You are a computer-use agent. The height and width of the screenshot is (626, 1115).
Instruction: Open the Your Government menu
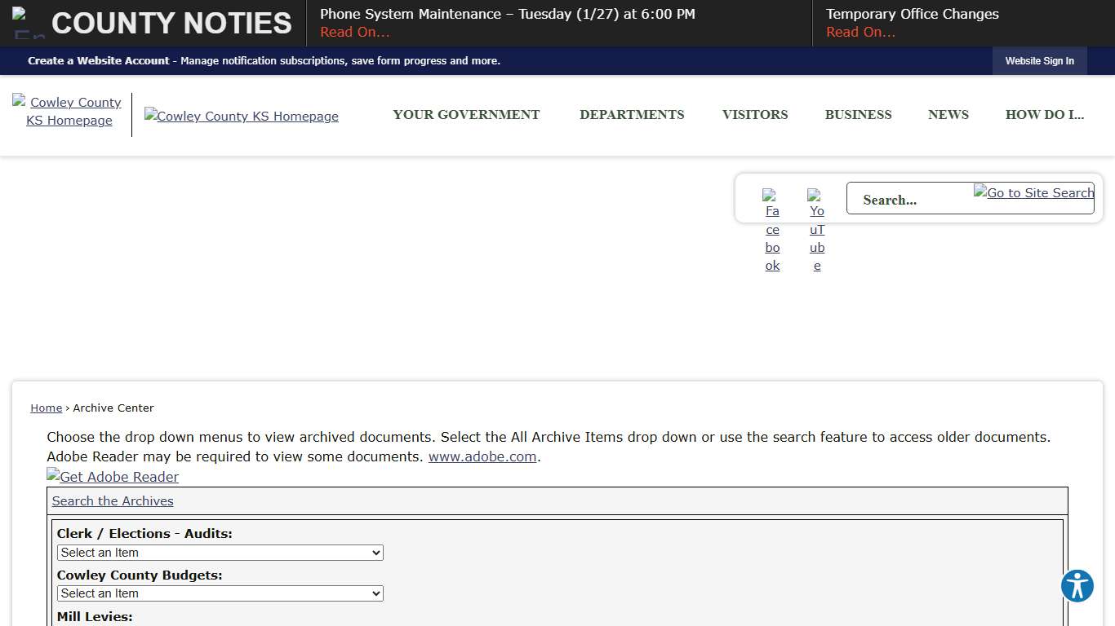coord(466,115)
